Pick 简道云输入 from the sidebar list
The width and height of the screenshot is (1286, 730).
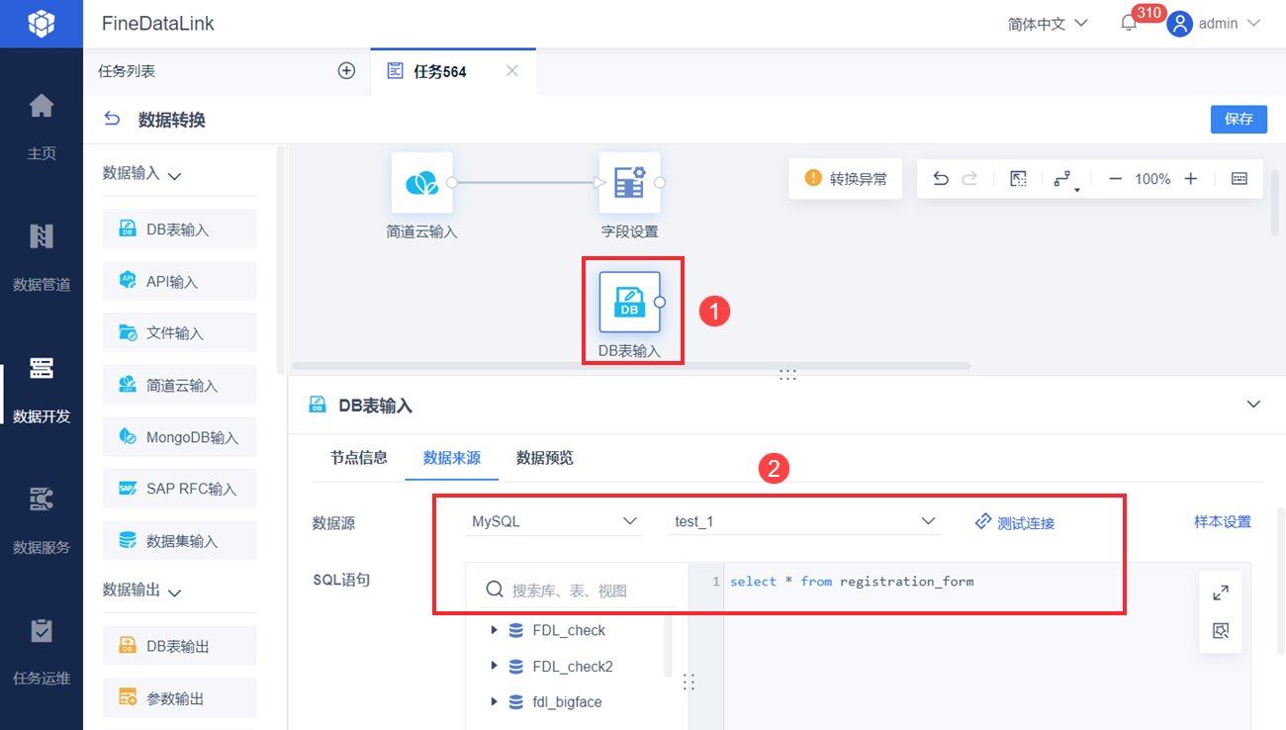tap(179, 385)
